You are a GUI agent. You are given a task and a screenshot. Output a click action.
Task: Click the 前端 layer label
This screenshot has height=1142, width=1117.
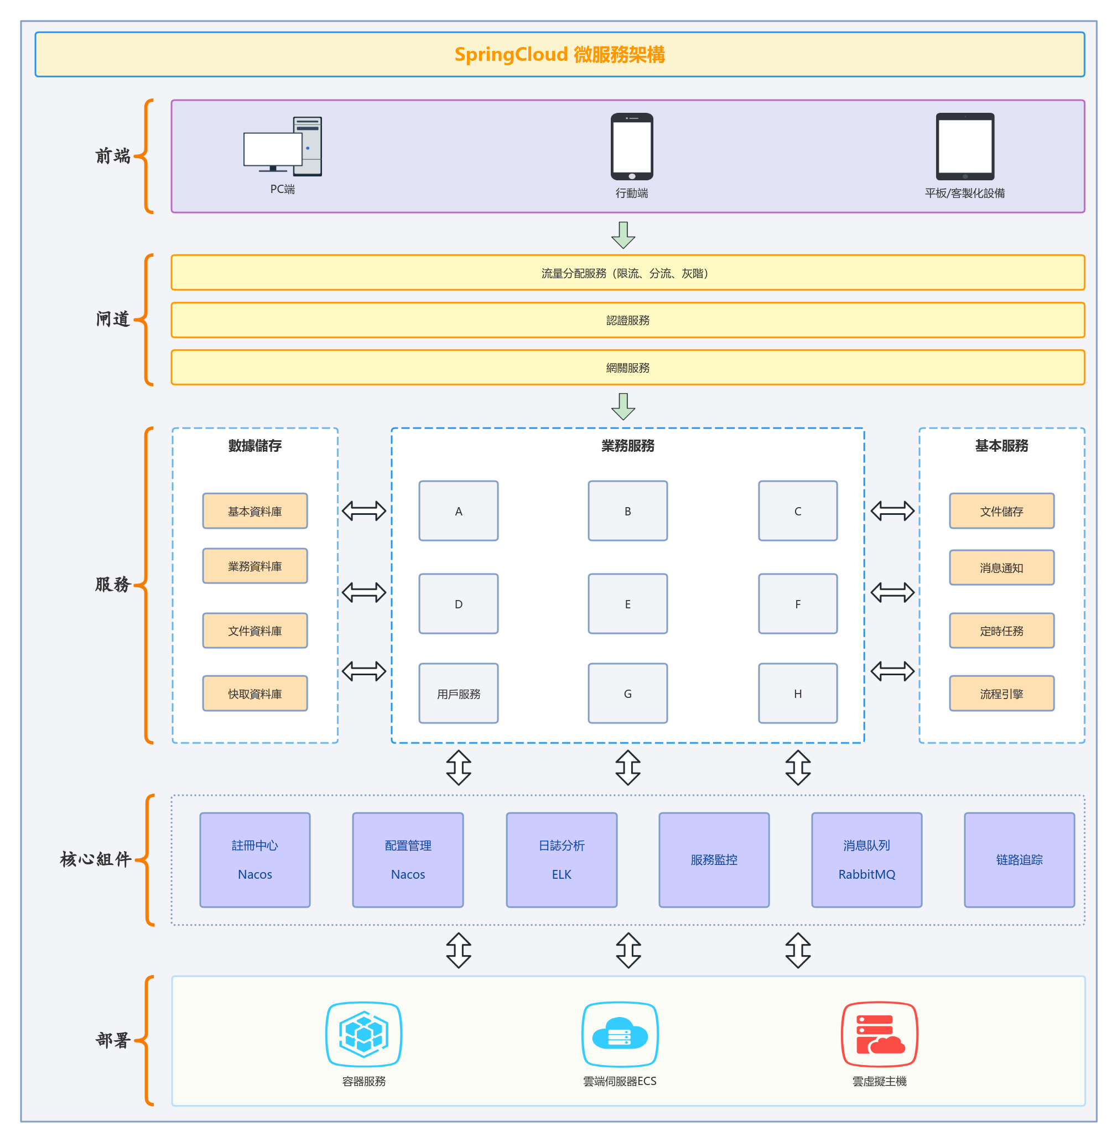pyautogui.click(x=113, y=156)
